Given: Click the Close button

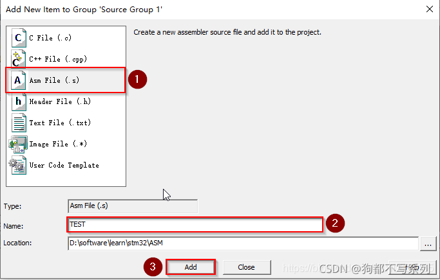Looking at the screenshot, I should (x=247, y=267).
